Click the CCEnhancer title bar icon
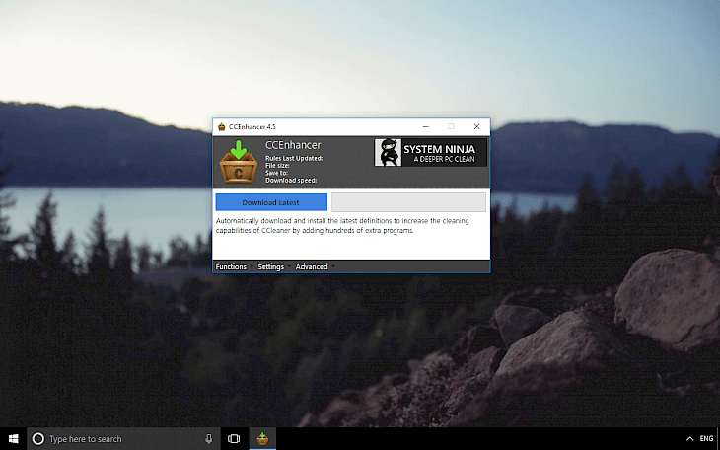720x450 pixels. click(x=222, y=127)
